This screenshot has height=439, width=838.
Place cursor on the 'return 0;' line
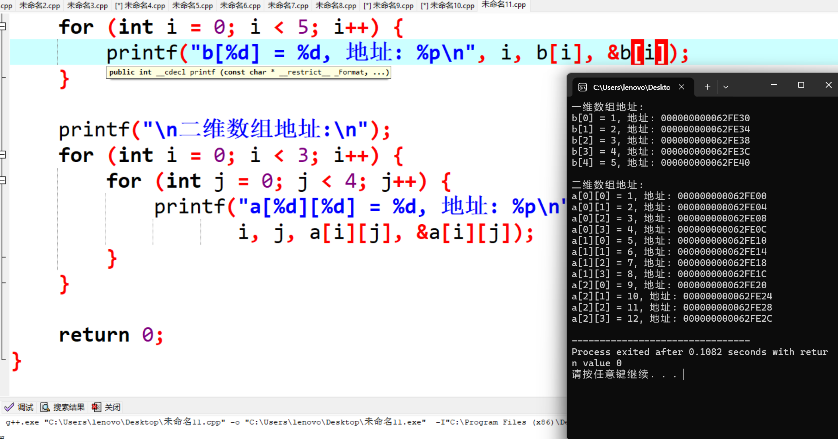click(x=111, y=335)
